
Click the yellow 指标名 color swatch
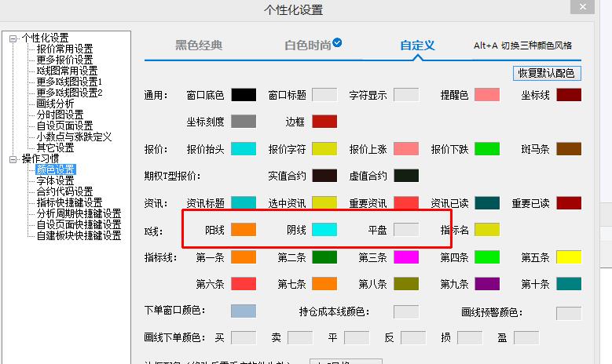pyautogui.click(x=487, y=230)
